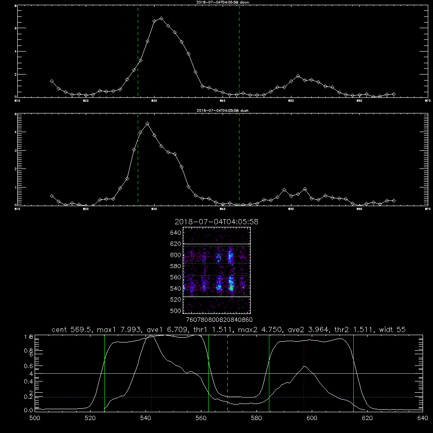Screen dimensions: 433x433
Task: Click the last diamond marker of dusk curve
Action: (x=394, y=201)
